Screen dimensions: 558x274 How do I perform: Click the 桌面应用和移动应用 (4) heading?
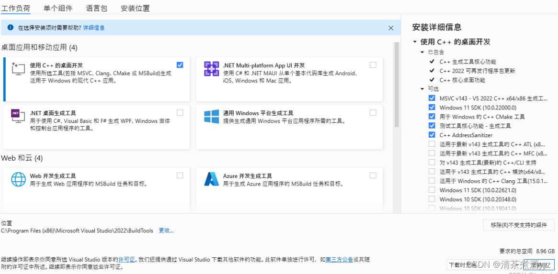click(x=39, y=47)
